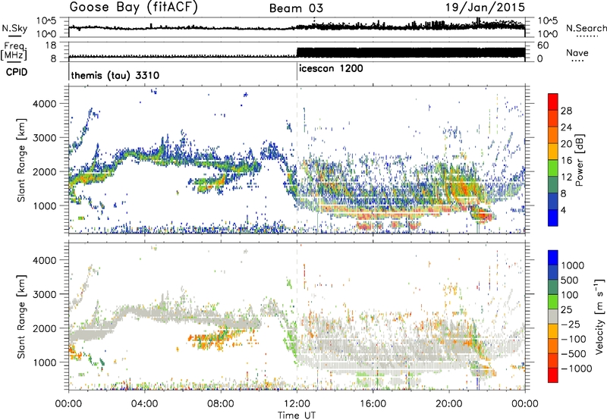This screenshot has height=420, width=607.
Task: Click the 18 tick on the frequency axis
Action: (51, 45)
